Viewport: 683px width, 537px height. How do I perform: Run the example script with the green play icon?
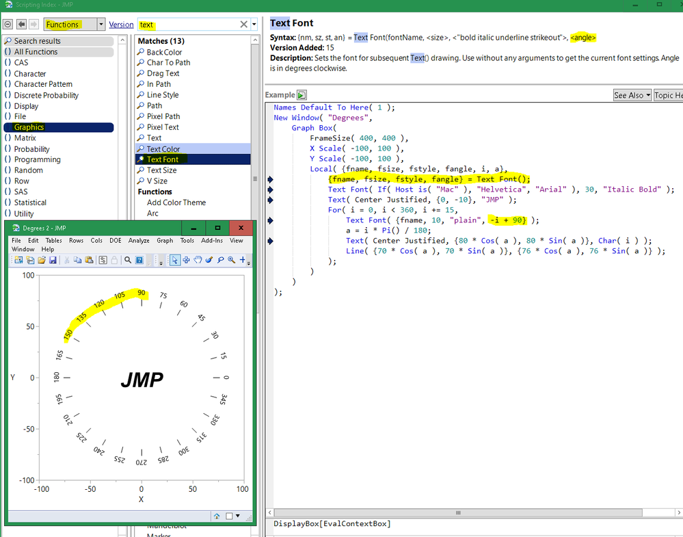coord(302,95)
